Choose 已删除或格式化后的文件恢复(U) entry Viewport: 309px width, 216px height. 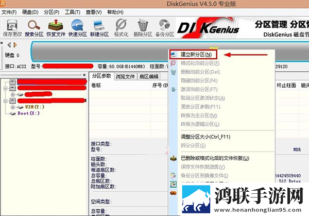pyautogui.click(x=215, y=158)
